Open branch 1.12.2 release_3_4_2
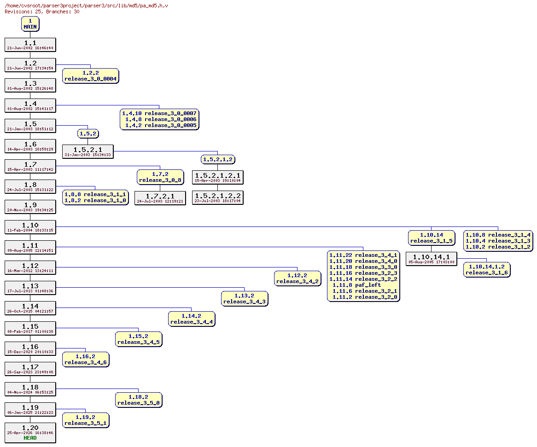537x447 pixels. (297, 278)
